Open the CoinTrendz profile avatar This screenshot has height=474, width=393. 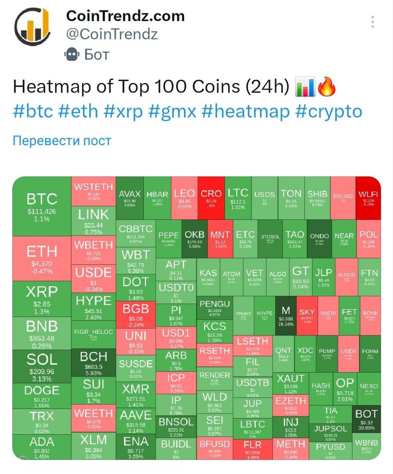pos(32,27)
